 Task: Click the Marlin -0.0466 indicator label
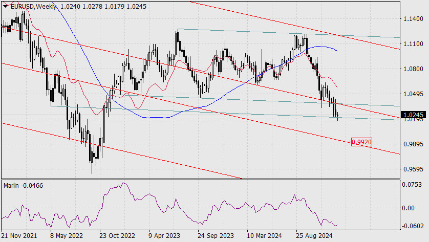coord(23,186)
